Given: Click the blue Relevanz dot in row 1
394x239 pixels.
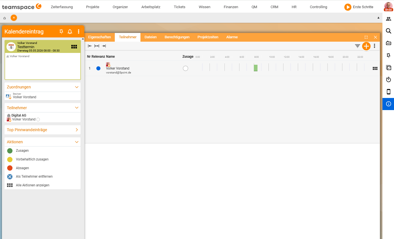Looking at the screenshot, I should click(98, 68).
